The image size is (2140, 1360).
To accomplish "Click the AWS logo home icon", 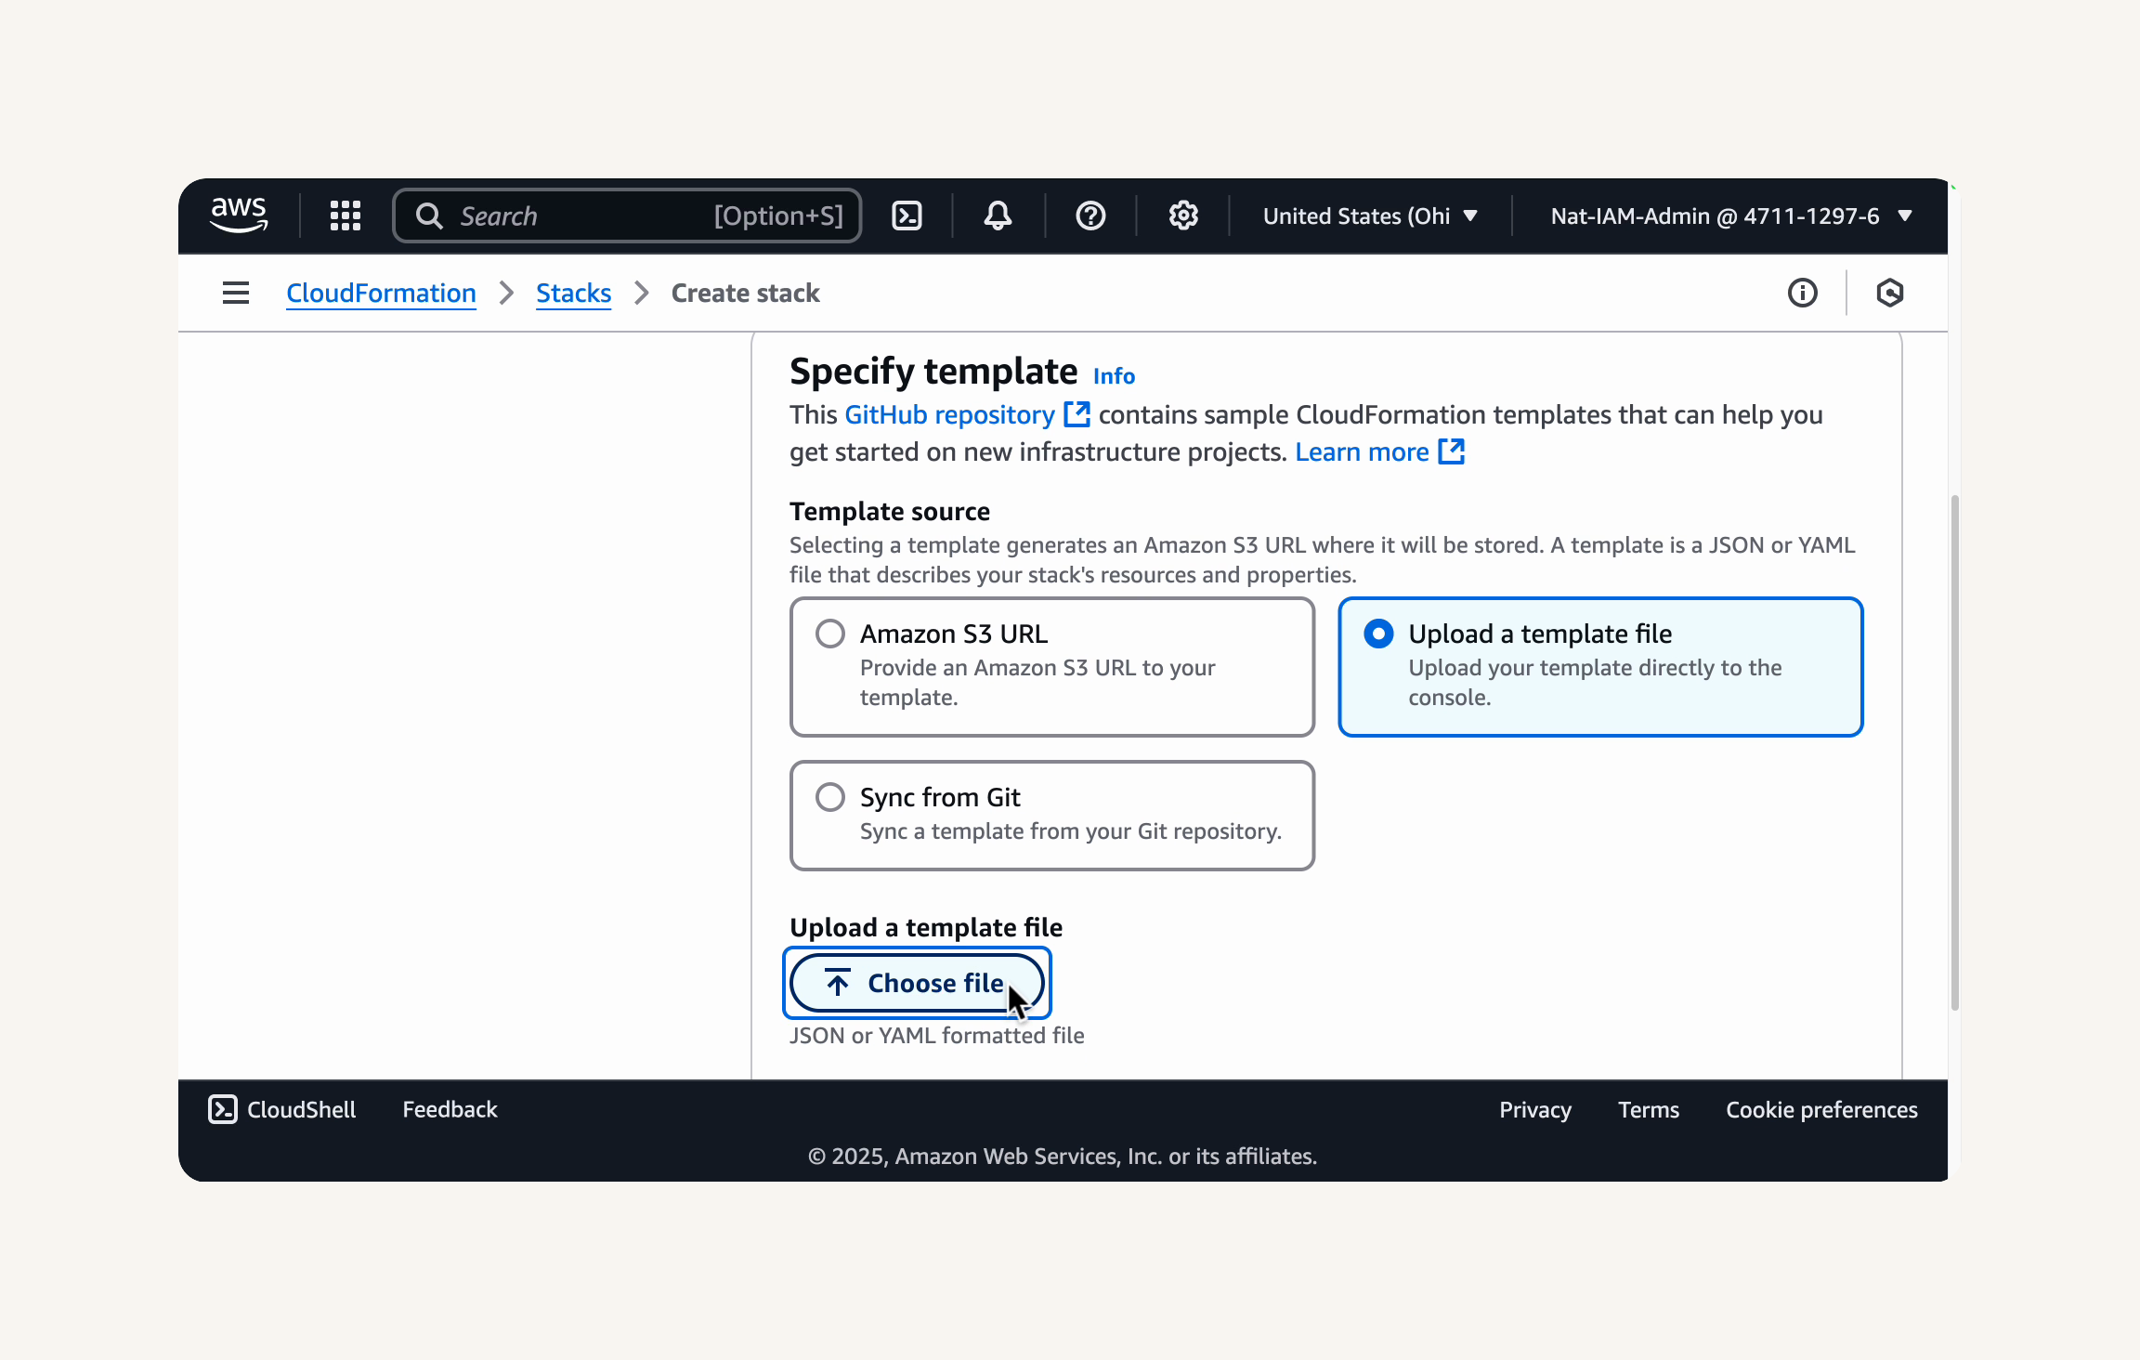I will 239,215.
